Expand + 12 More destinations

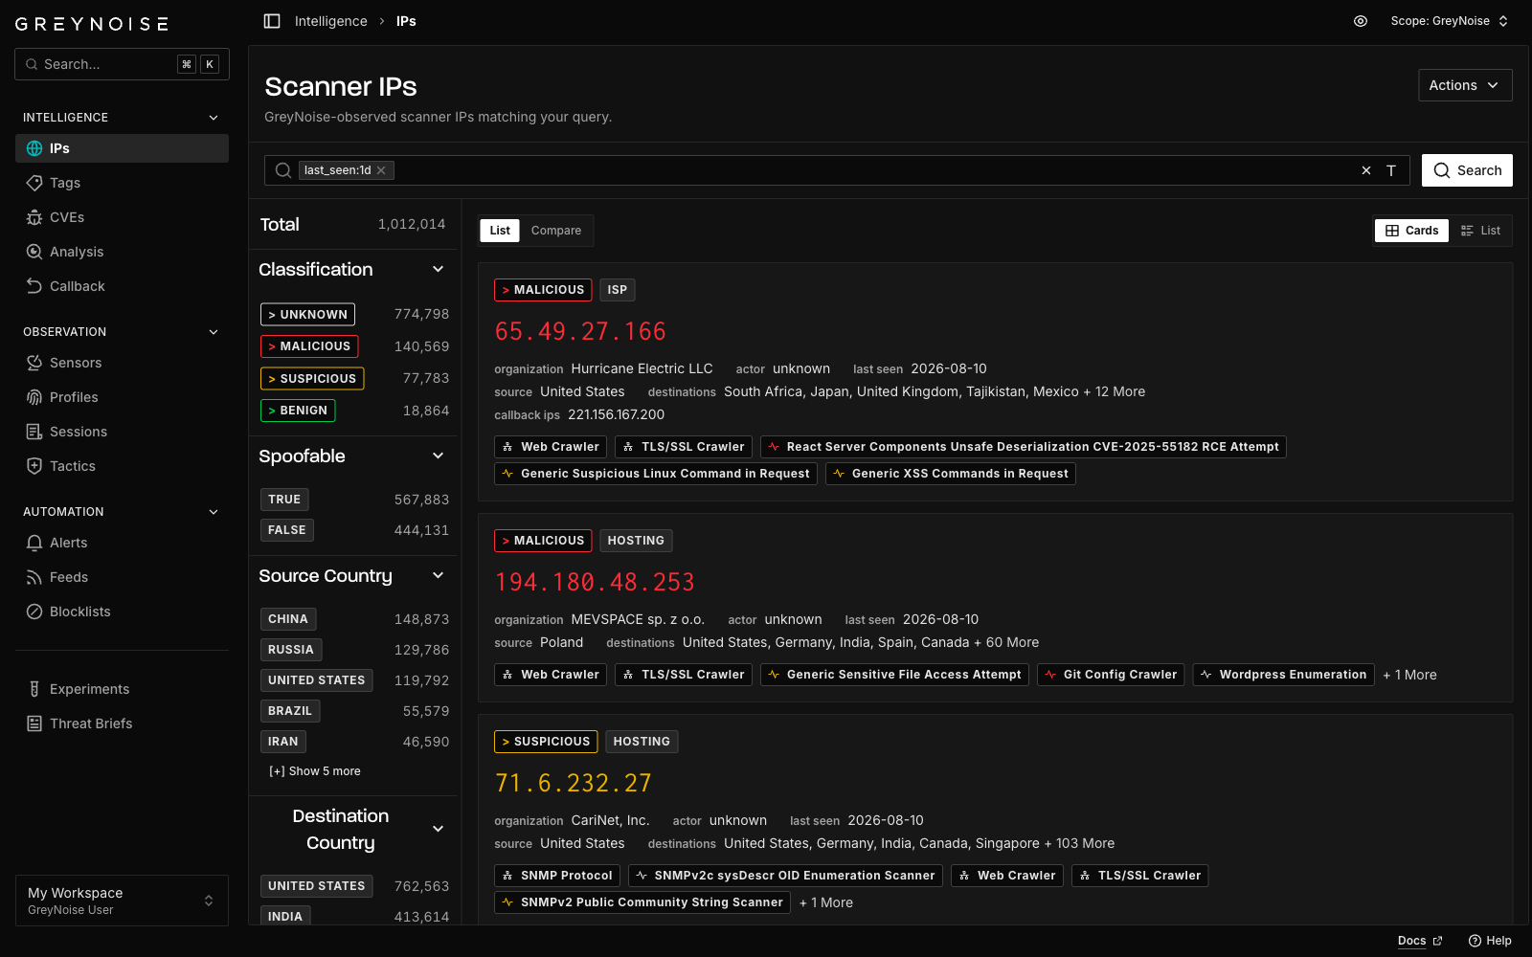(x=1115, y=391)
